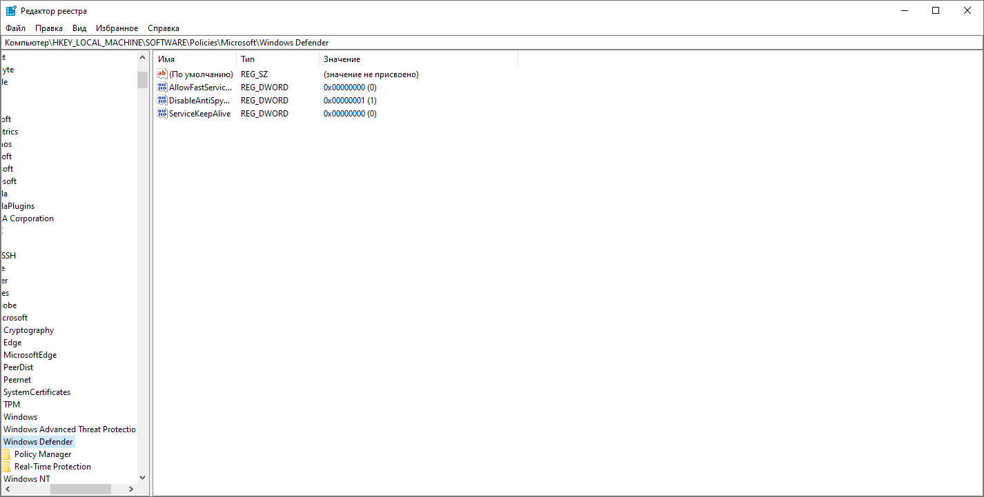Select the (По умолчанию) value name
This screenshot has height=497, width=984.
pyautogui.click(x=201, y=74)
